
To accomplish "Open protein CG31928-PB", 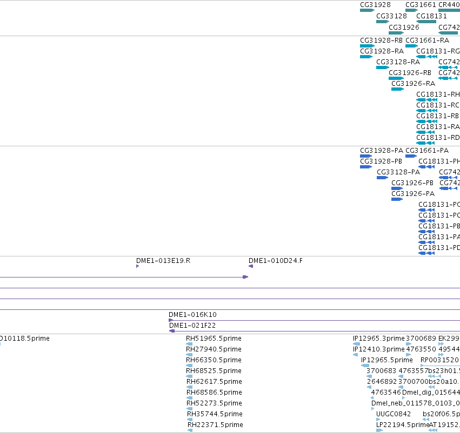I will pyautogui.click(x=366, y=167).
